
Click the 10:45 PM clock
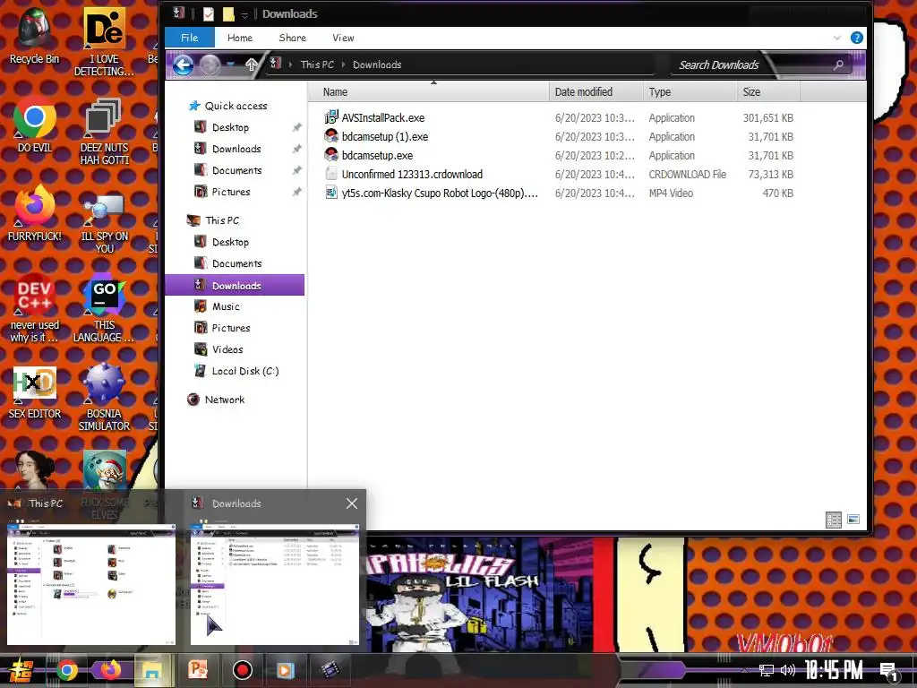(834, 670)
